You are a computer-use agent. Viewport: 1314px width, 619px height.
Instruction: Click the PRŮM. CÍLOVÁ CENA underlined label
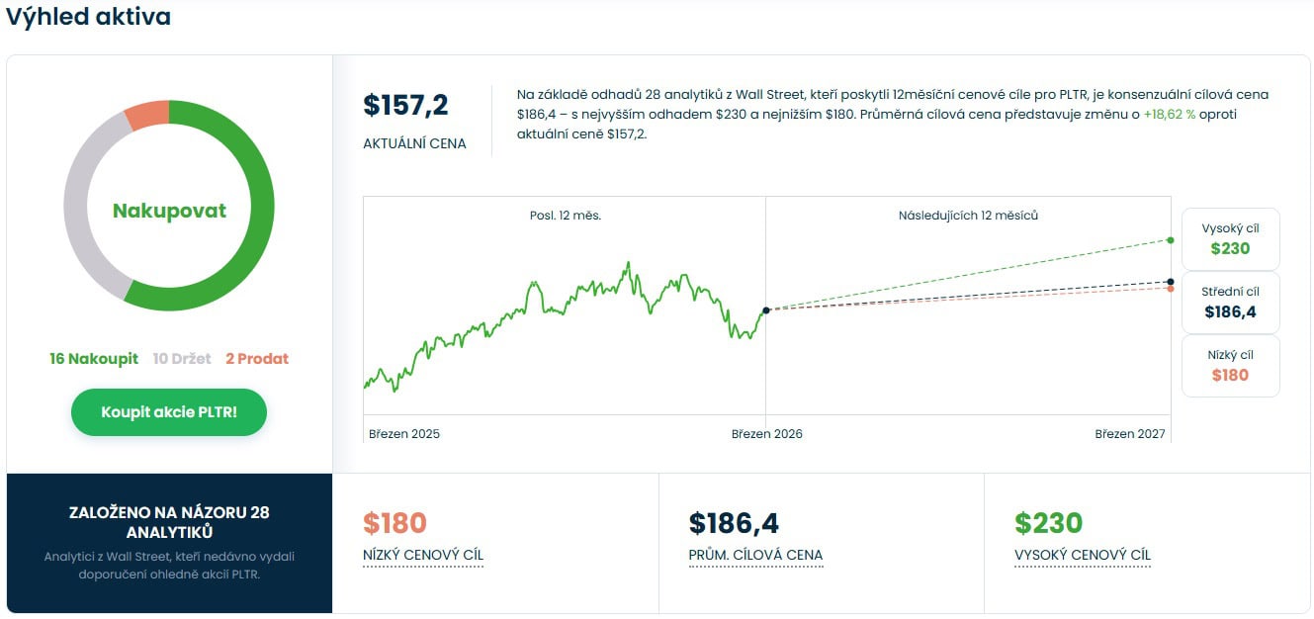pos(755,555)
